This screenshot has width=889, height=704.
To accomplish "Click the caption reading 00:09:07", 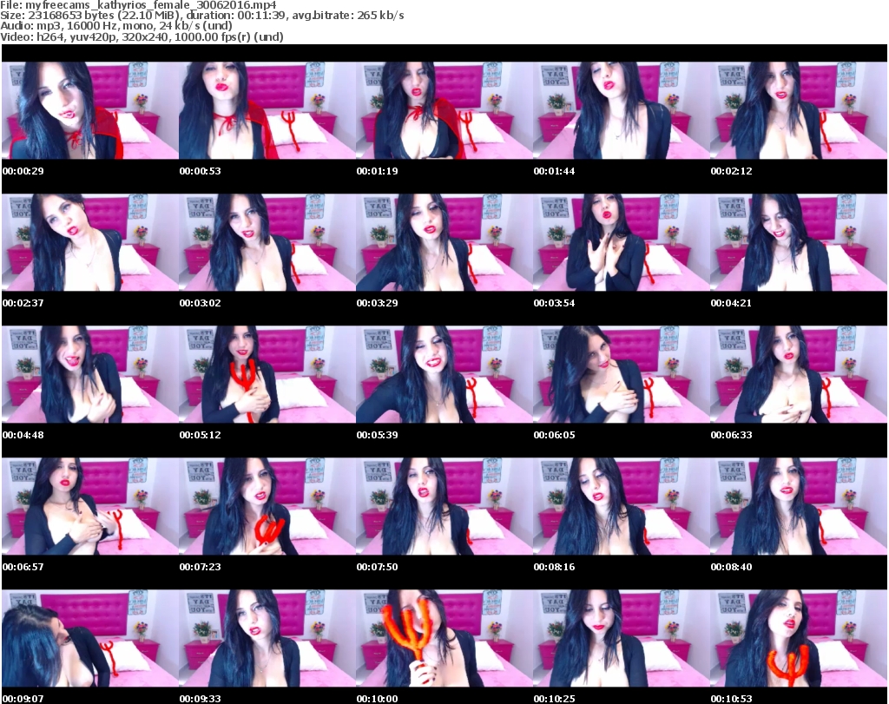I will (x=23, y=699).
